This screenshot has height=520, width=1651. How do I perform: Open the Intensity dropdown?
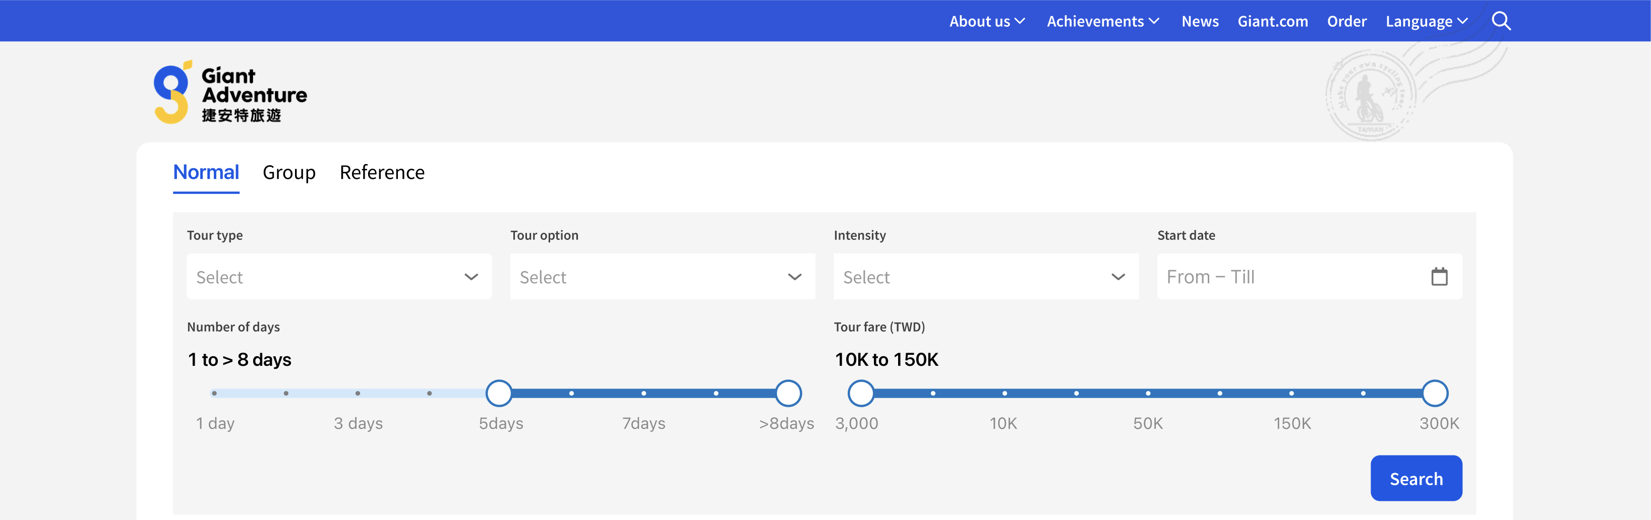986,277
